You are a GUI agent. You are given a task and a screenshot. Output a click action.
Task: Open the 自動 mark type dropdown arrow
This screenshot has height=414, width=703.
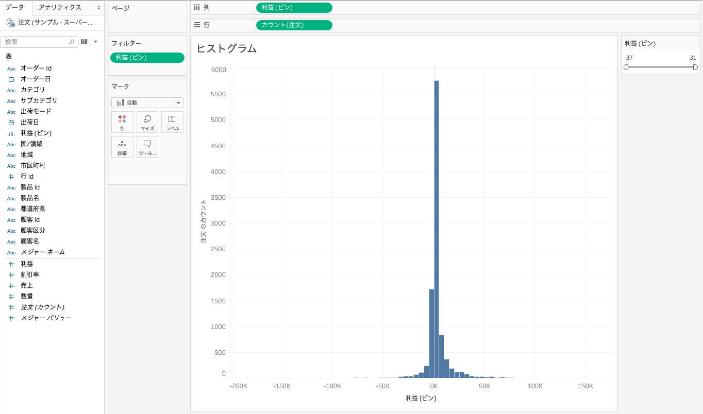(x=178, y=103)
